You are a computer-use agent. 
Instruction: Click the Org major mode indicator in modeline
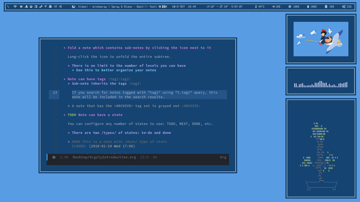point(223,157)
